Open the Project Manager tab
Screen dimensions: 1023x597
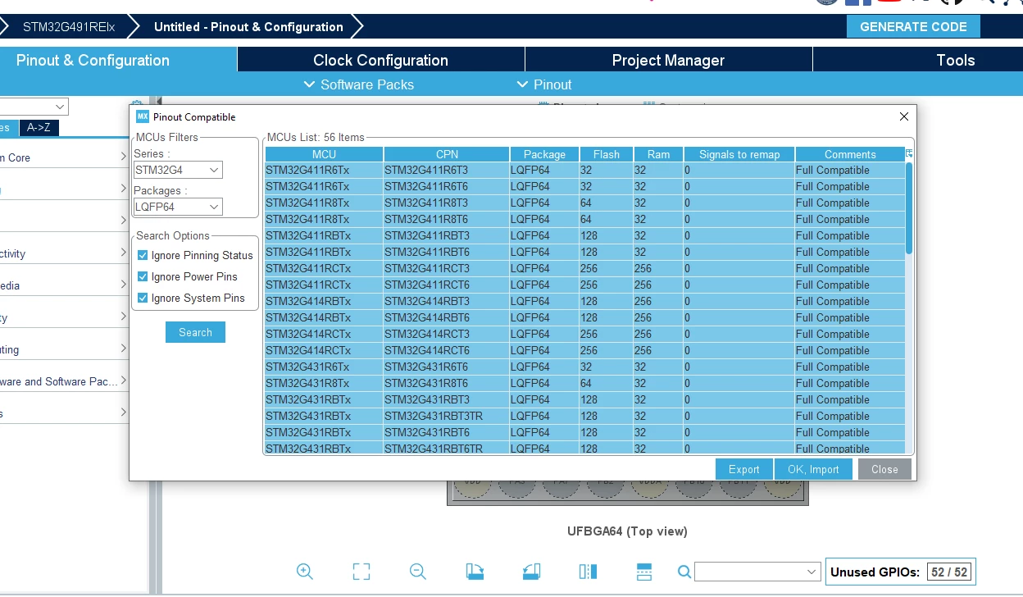[668, 60]
